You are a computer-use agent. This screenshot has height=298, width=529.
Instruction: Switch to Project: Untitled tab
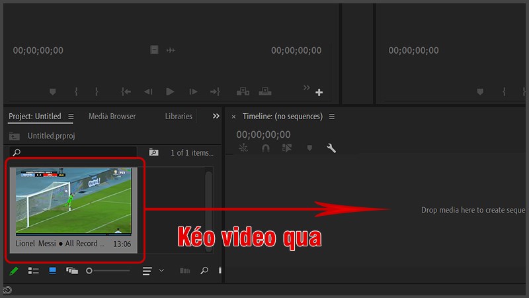pyautogui.click(x=35, y=117)
